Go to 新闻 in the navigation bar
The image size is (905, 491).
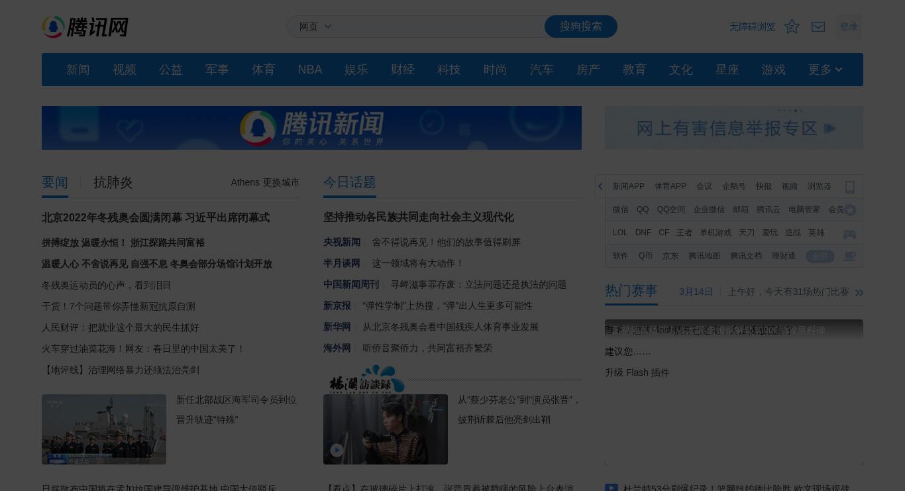[78, 70]
